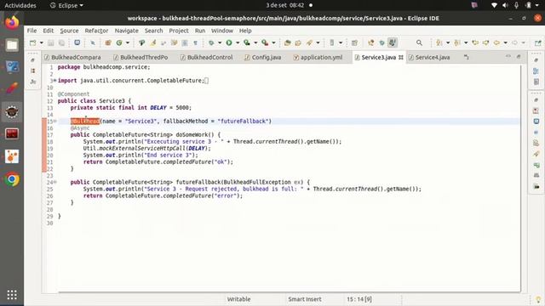Image resolution: width=545 pixels, height=306 pixels.
Task: Close the Service3.java tab
Action: (401, 57)
